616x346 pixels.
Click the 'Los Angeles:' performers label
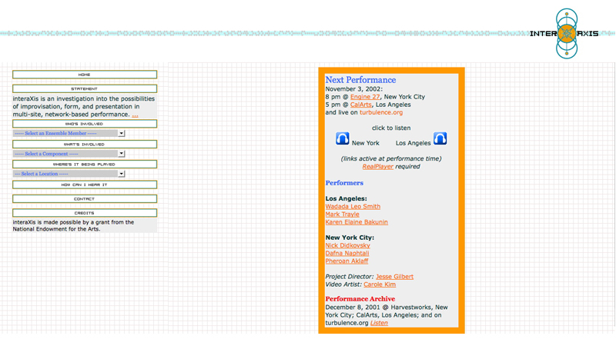[x=346, y=198]
